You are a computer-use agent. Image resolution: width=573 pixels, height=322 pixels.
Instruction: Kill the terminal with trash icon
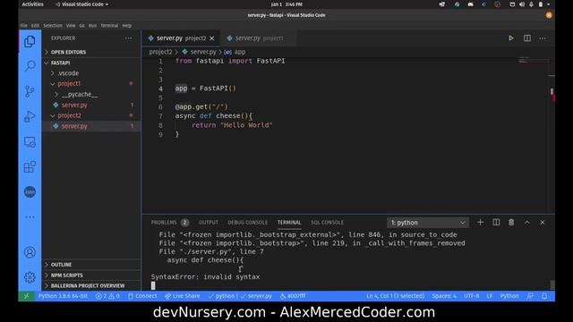coord(511,223)
